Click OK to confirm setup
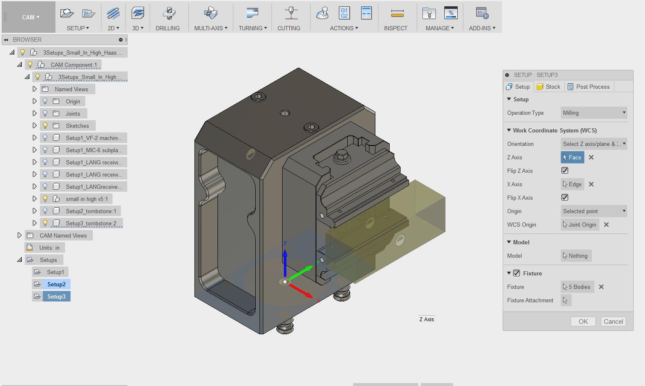The width and height of the screenshot is (645, 386). tap(583, 322)
